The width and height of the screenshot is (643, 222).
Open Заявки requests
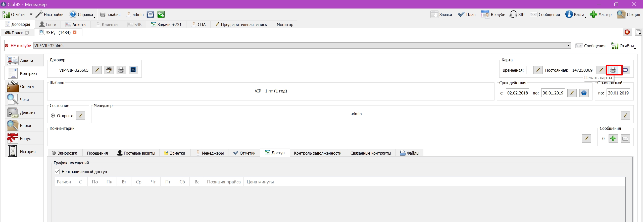click(x=441, y=15)
